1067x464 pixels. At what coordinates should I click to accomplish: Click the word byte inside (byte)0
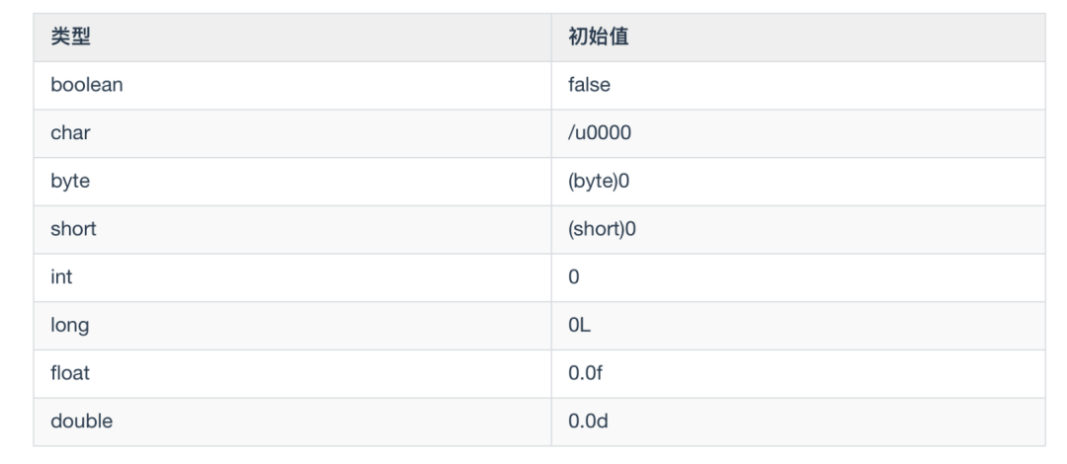596,182
